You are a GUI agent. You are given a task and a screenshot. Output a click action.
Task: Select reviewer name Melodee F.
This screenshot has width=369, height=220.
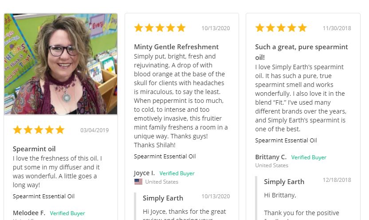29,213
